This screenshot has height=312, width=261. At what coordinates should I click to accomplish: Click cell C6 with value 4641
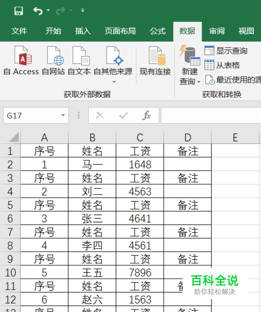coord(140,218)
